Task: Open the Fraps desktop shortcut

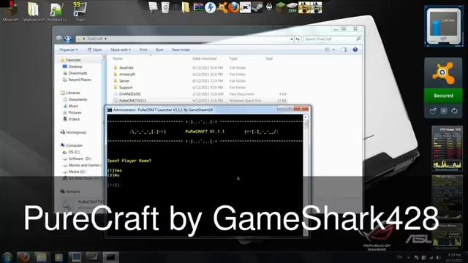Action: click(80, 11)
